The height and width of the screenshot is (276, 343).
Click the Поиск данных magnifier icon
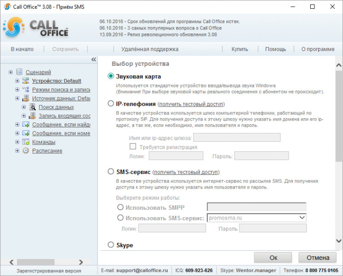point(32,107)
